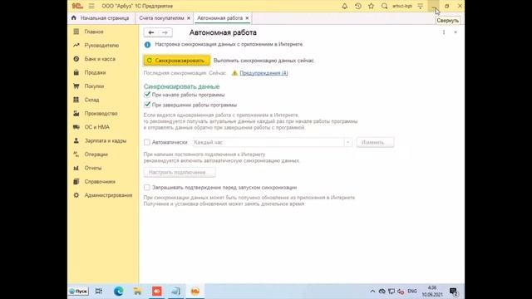Click the taskbar clock and date

[432, 292]
